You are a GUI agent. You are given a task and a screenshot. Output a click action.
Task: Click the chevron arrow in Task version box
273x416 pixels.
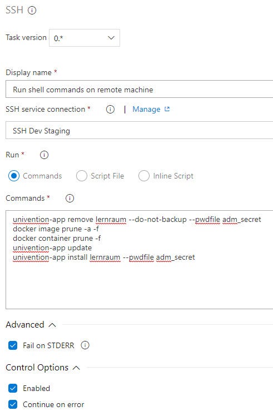(x=111, y=38)
